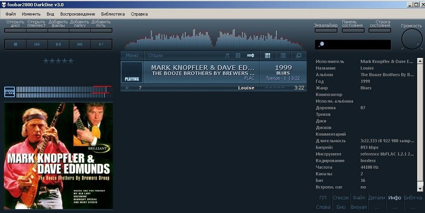Click the VU meter mode icon
The height and width of the screenshot is (213, 425).
click(9, 92)
